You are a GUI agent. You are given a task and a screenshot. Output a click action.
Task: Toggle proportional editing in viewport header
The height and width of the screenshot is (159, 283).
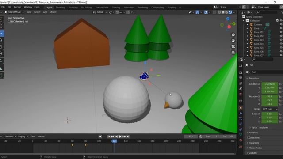128,12
